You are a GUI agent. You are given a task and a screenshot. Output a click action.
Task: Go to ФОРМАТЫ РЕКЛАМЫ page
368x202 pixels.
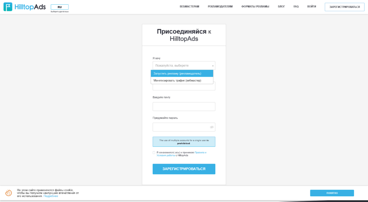click(x=255, y=6)
